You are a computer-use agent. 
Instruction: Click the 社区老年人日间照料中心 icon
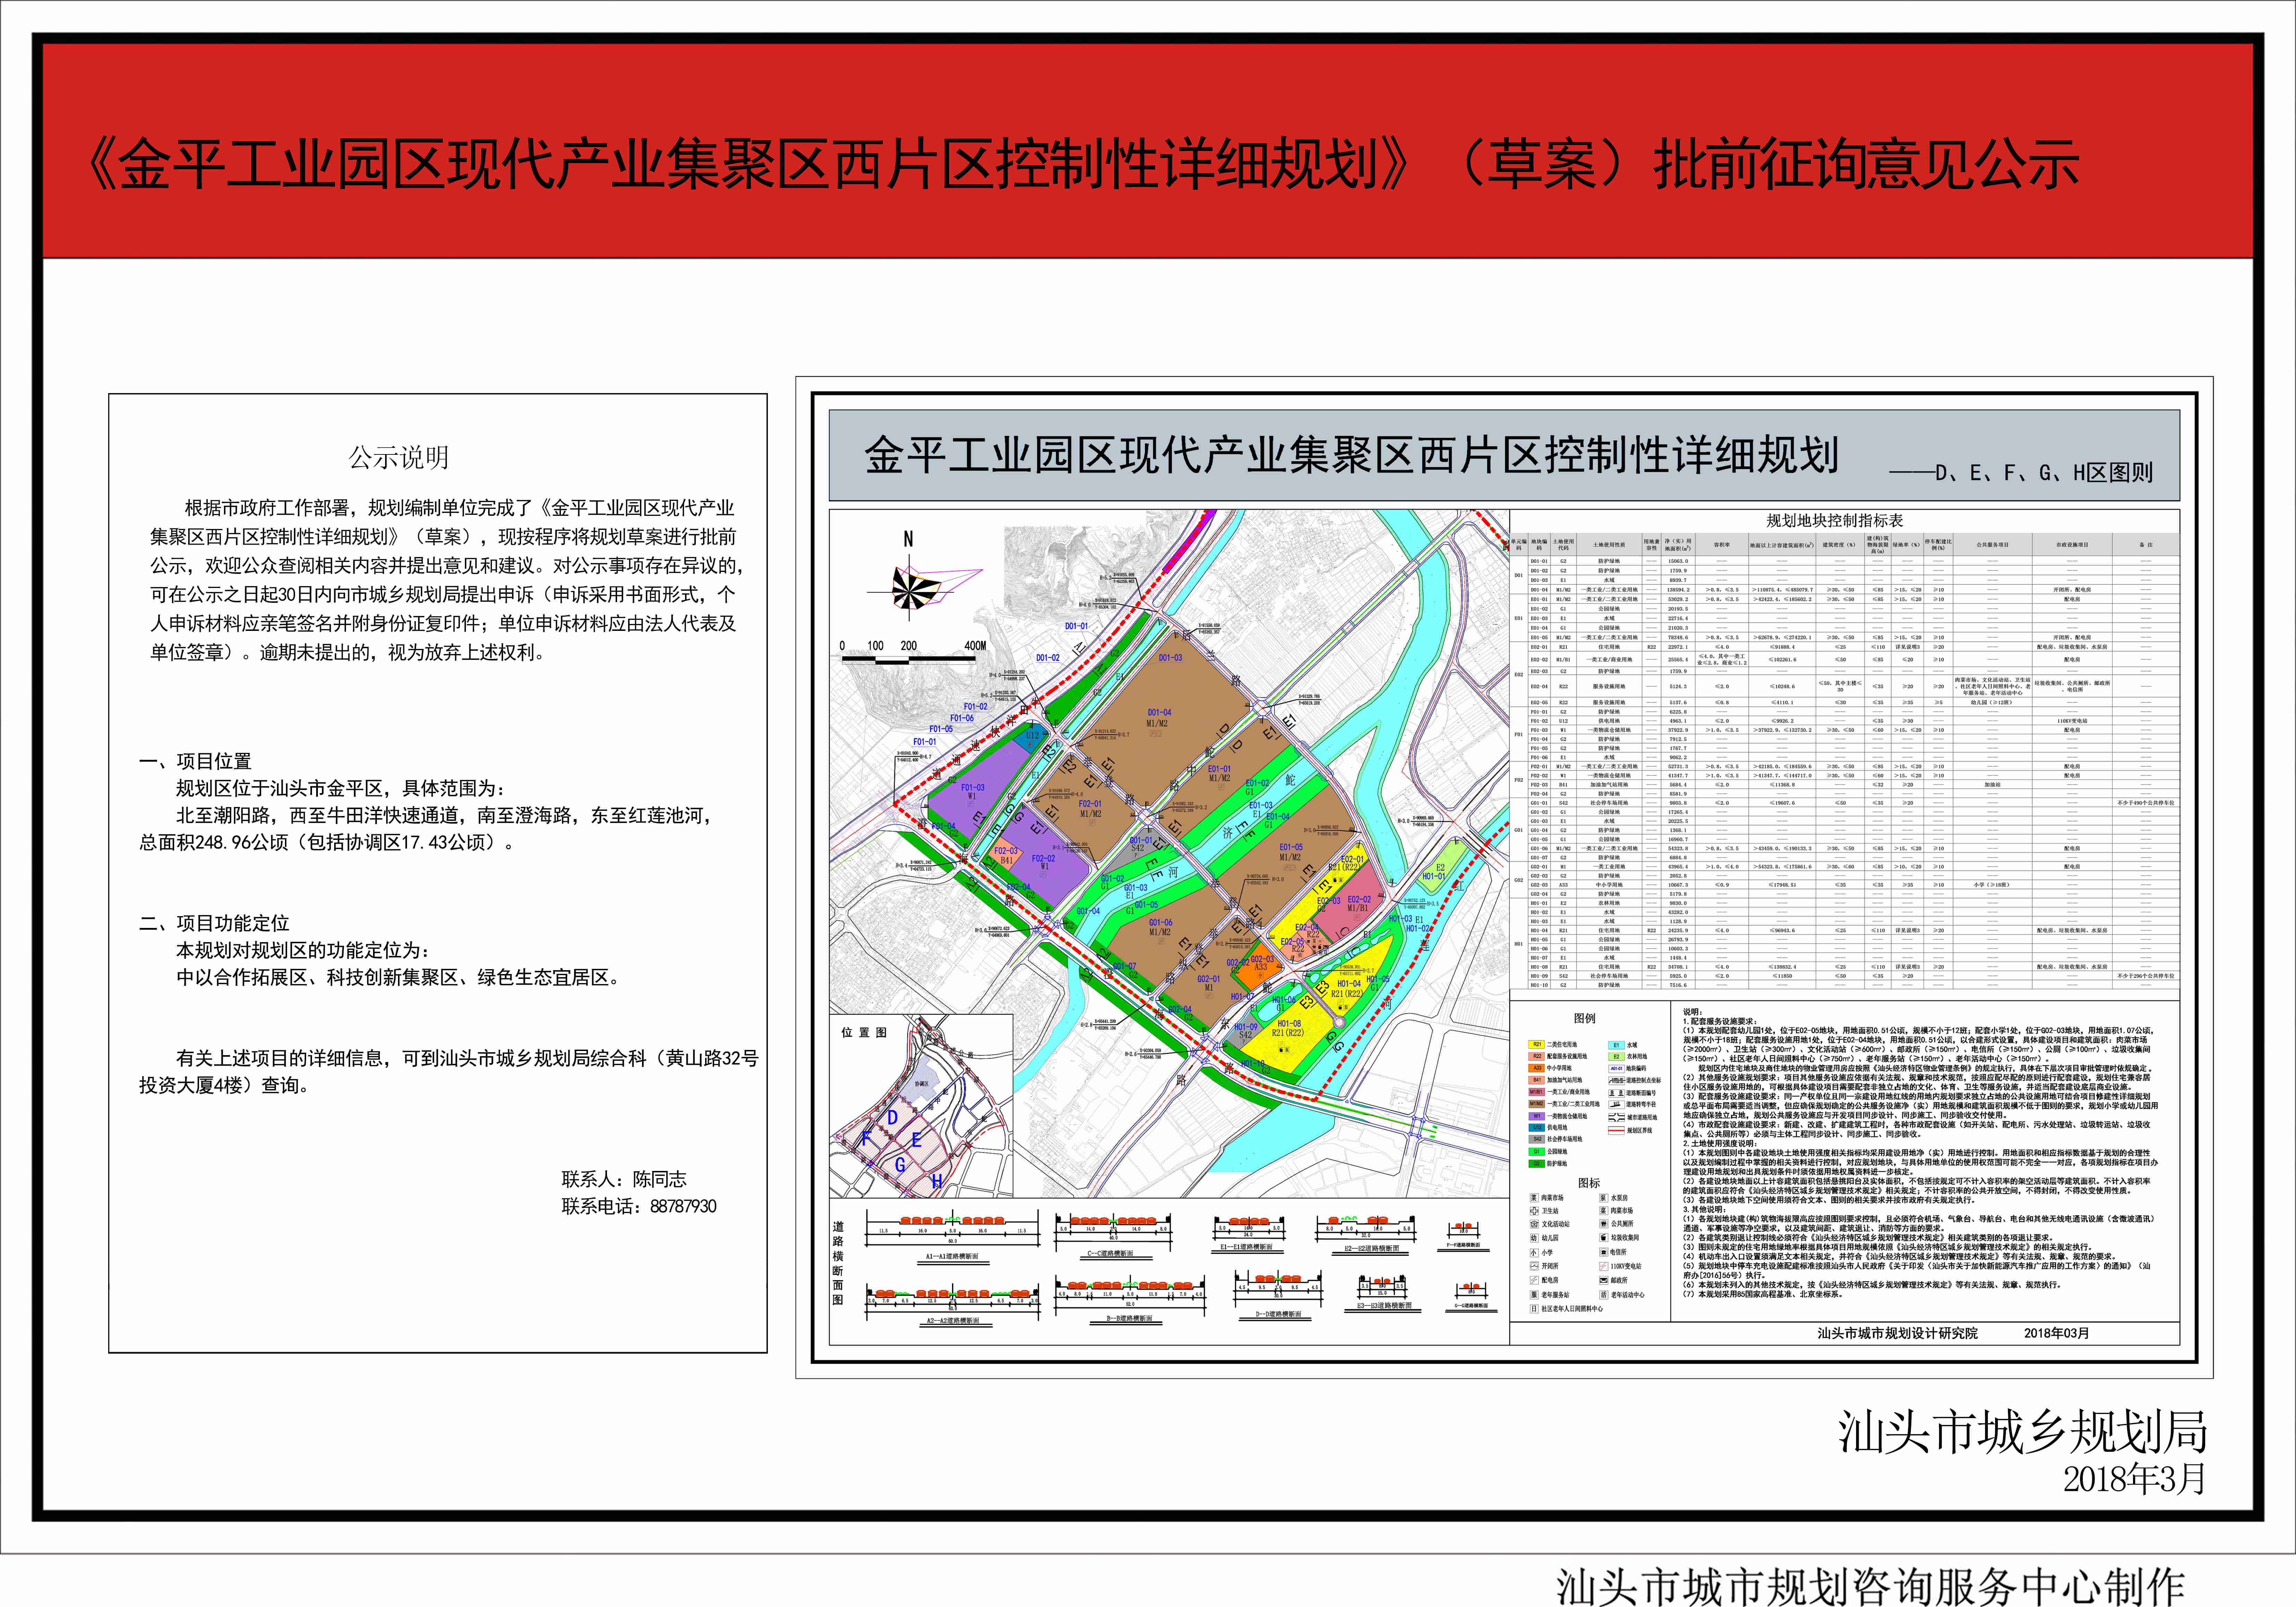(x=1534, y=1309)
